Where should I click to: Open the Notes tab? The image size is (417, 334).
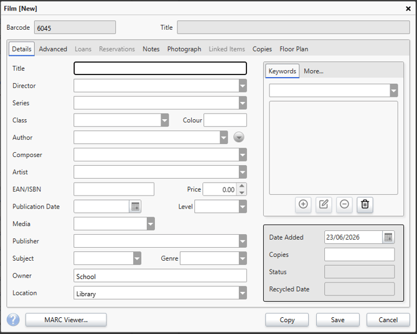pyautogui.click(x=151, y=49)
